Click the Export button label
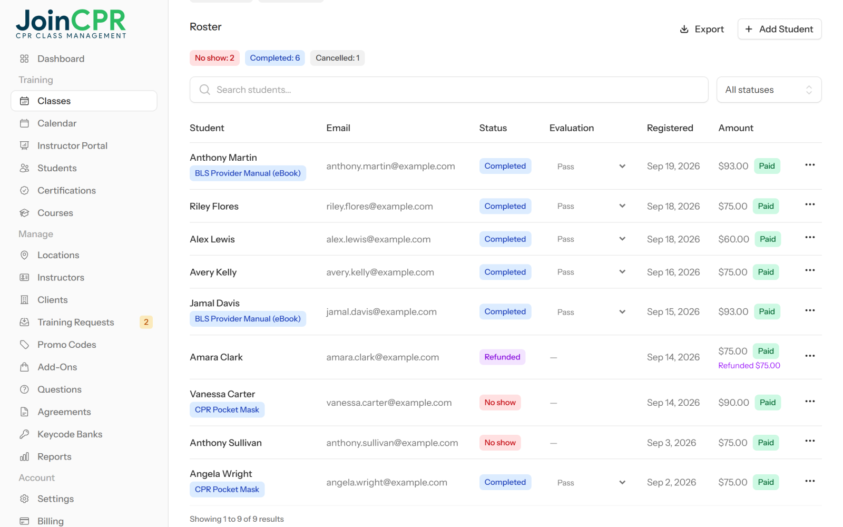 click(x=709, y=29)
